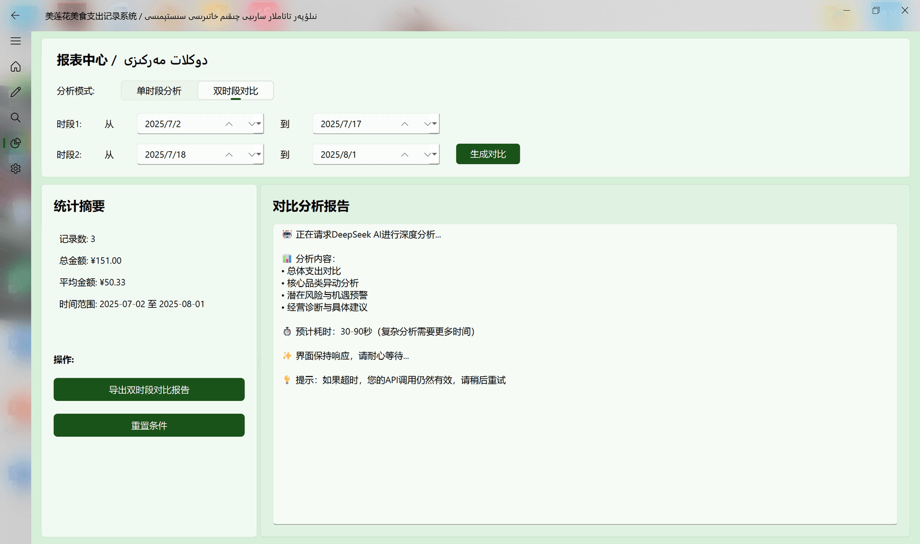Click the 平均金额: ¥50.33 text

point(92,282)
